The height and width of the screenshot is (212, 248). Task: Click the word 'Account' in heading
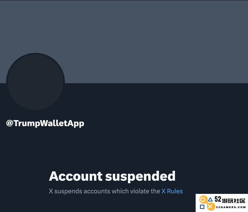point(76,176)
